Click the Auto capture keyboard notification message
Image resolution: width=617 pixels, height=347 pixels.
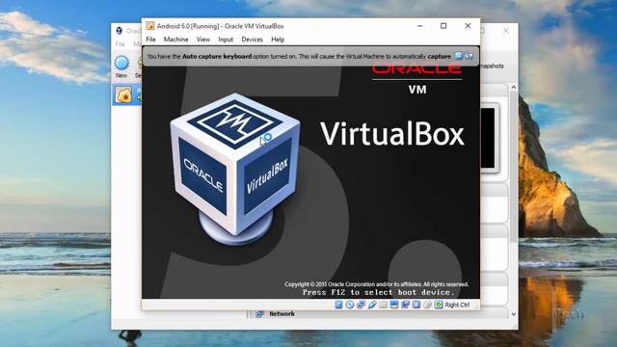[299, 56]
